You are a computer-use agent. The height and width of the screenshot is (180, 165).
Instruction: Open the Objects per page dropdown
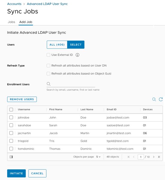tap(98, 157)
